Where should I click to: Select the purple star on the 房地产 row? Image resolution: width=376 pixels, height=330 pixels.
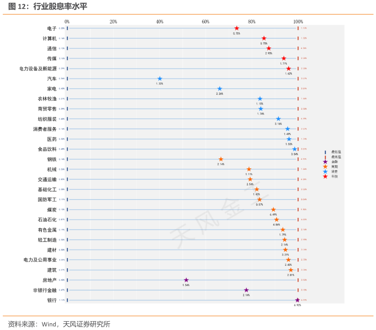[186, 280]
